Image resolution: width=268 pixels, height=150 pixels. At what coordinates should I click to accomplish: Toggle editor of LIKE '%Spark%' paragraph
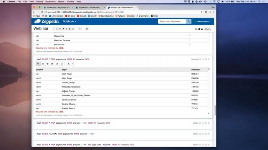[x=203, y=145]
